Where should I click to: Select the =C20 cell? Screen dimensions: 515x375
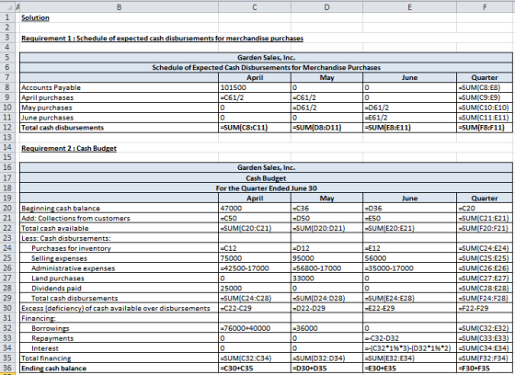click(485, 209)
